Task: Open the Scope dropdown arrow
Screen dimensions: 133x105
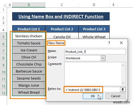Action: (103, 58)
